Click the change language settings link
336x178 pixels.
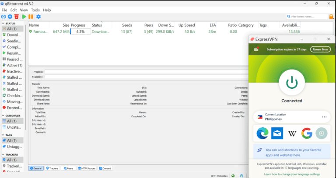click(291, 174)
